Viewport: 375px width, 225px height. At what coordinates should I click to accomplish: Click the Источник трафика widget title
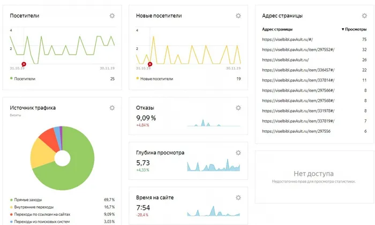[33, 108]
